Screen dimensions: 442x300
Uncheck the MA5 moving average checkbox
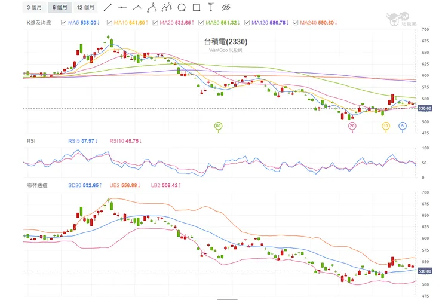64,23
